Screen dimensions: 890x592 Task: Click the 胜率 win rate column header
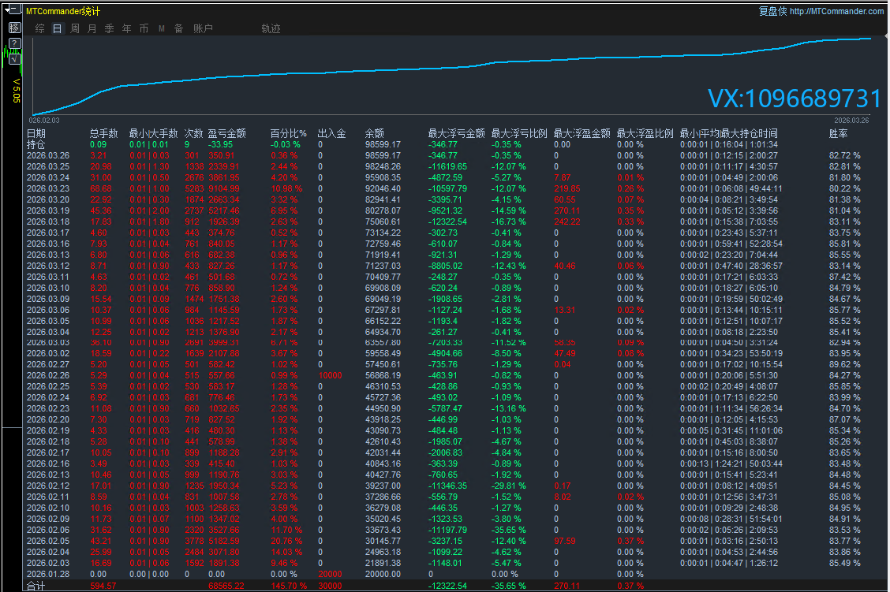pyautogui.click(x=838, y=134)
